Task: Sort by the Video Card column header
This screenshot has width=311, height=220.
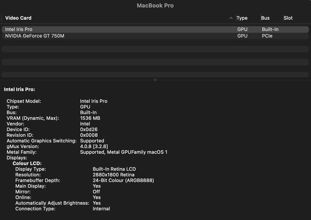Action: point(18,18)
